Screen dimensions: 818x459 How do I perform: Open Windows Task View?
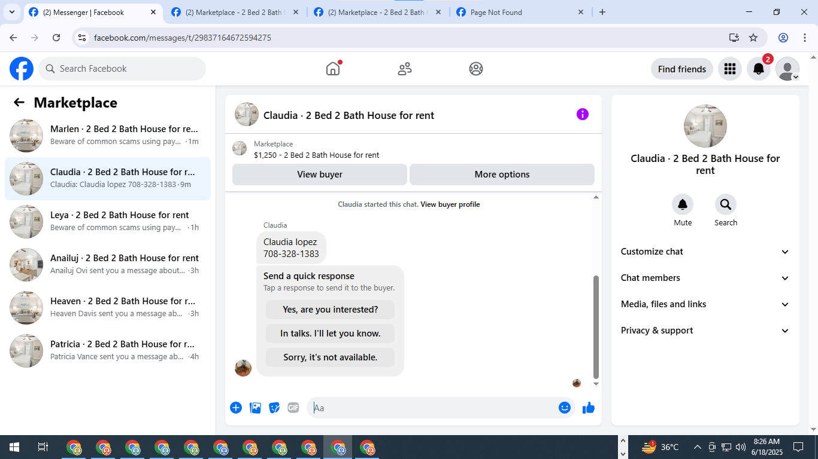click(x=43, y=447)
